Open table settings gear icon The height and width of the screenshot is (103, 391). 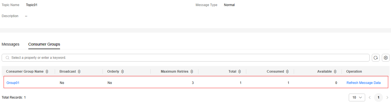[386, 58]
